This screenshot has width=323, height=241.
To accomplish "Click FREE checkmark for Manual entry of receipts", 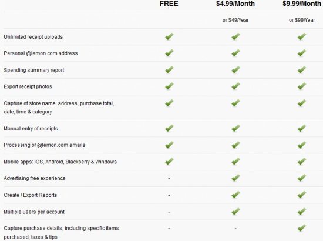I will point(169,128).
